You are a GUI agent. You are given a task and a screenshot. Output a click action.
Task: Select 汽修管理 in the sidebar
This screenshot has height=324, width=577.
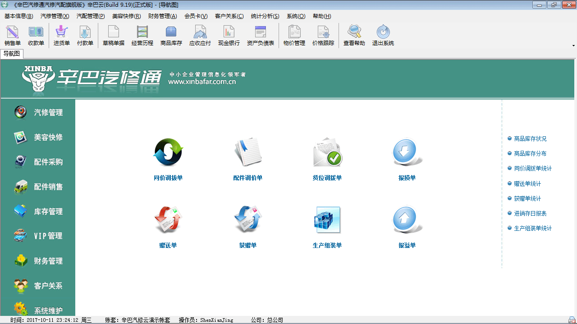[38, 112]
